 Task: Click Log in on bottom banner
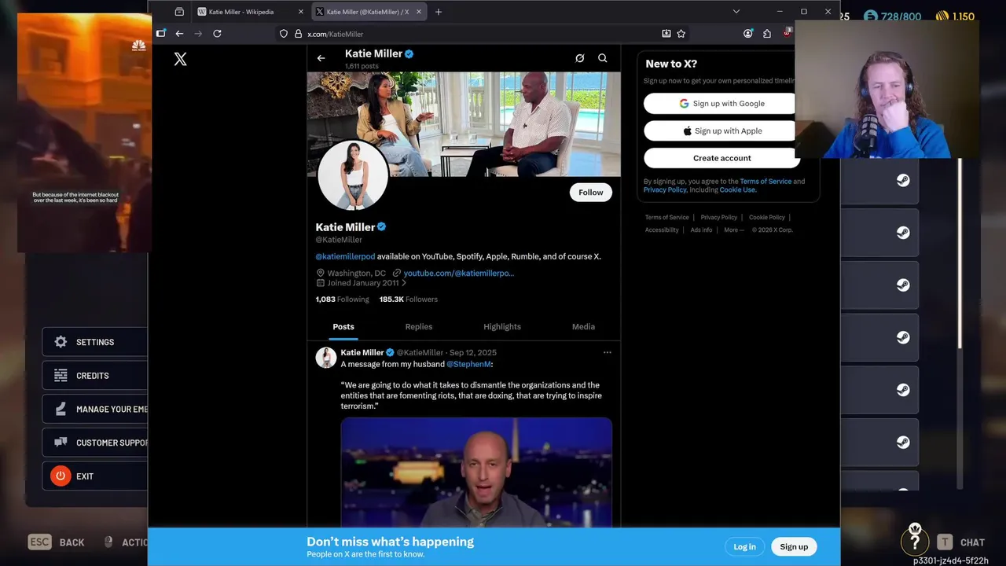[x=744, y=546]
